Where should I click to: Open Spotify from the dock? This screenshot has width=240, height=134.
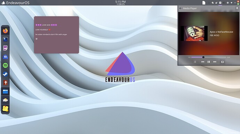tap(5, 66)
